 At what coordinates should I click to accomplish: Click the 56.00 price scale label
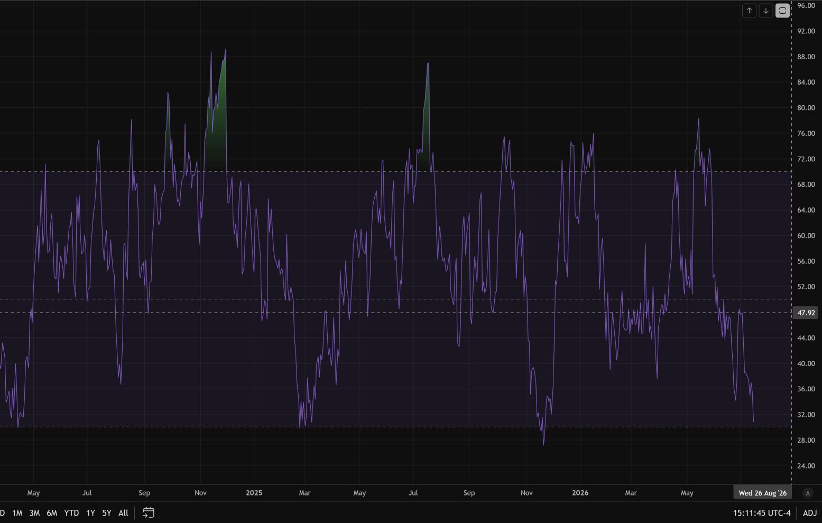806,261
